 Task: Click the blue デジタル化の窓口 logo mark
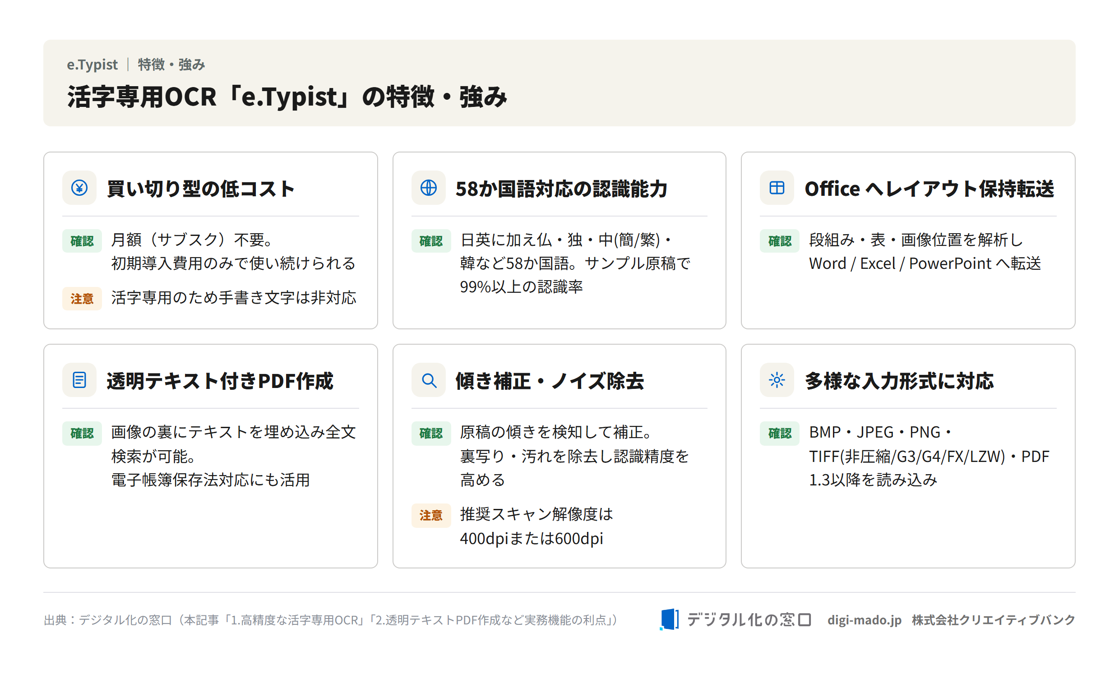coord(669,619)
